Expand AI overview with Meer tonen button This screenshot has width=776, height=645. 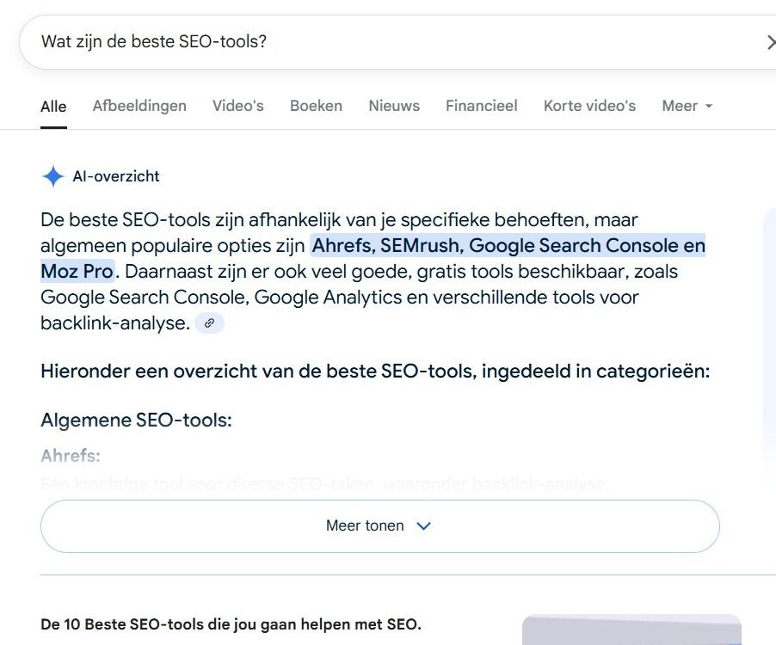(380, 525)
